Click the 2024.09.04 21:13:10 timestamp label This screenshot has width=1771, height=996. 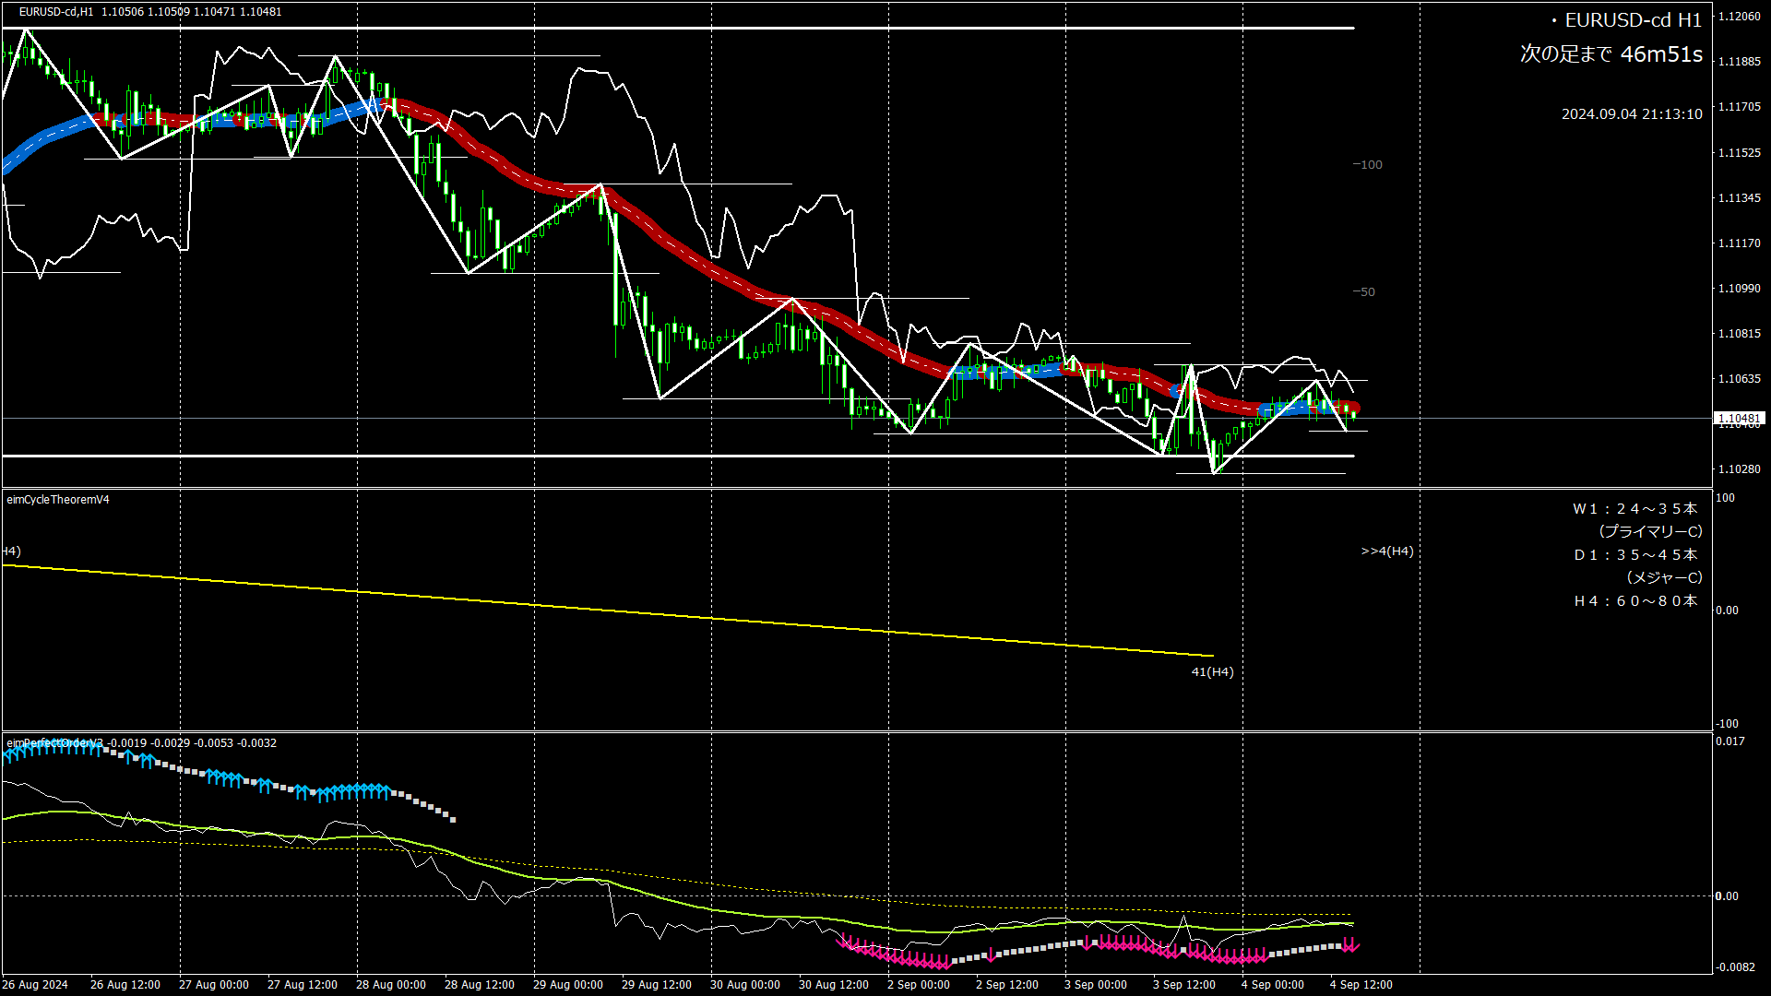pos(1631,114)
